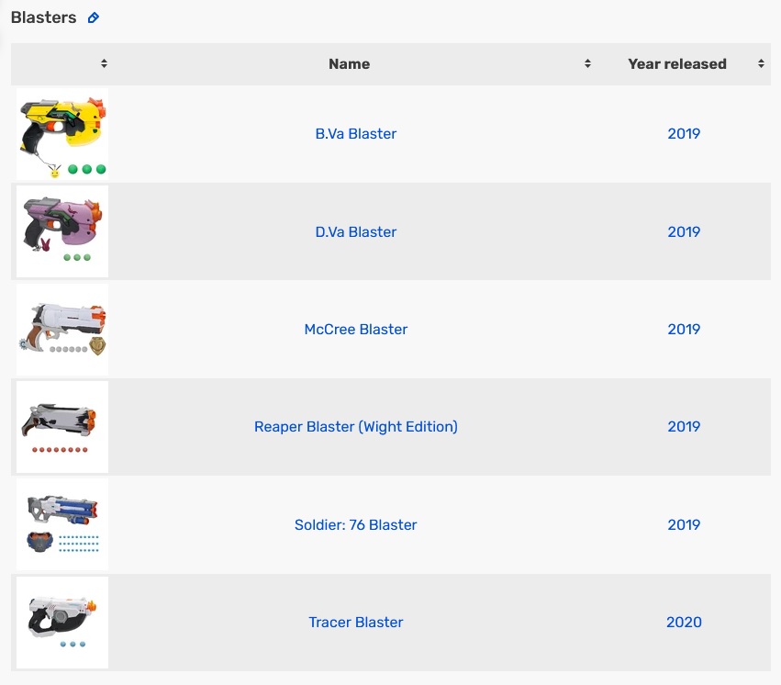
Task: Sort by Name using its sort arrows
Action: pyautogui.click(x=587, y=63)
